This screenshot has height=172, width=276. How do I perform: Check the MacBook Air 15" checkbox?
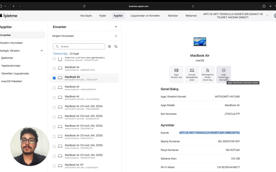pyautogui.click(x=54, y=166)
